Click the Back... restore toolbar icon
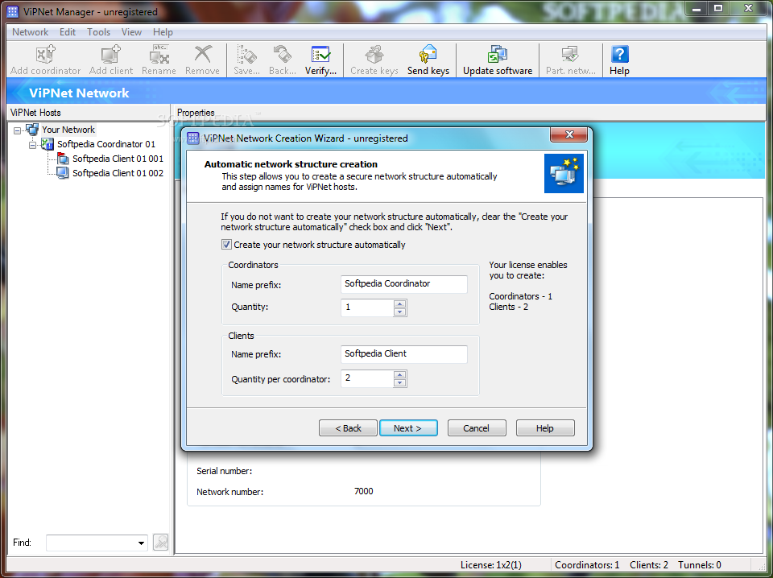 click(283, 54)
